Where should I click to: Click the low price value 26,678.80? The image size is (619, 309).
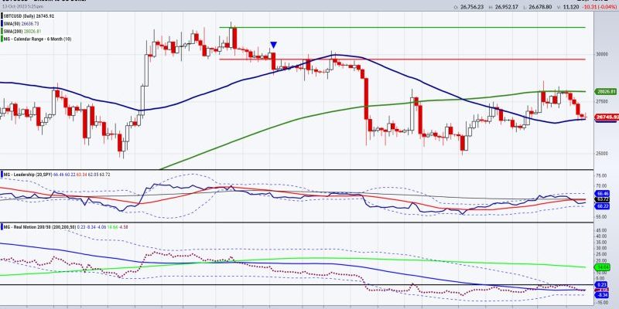tap(540, 7)
